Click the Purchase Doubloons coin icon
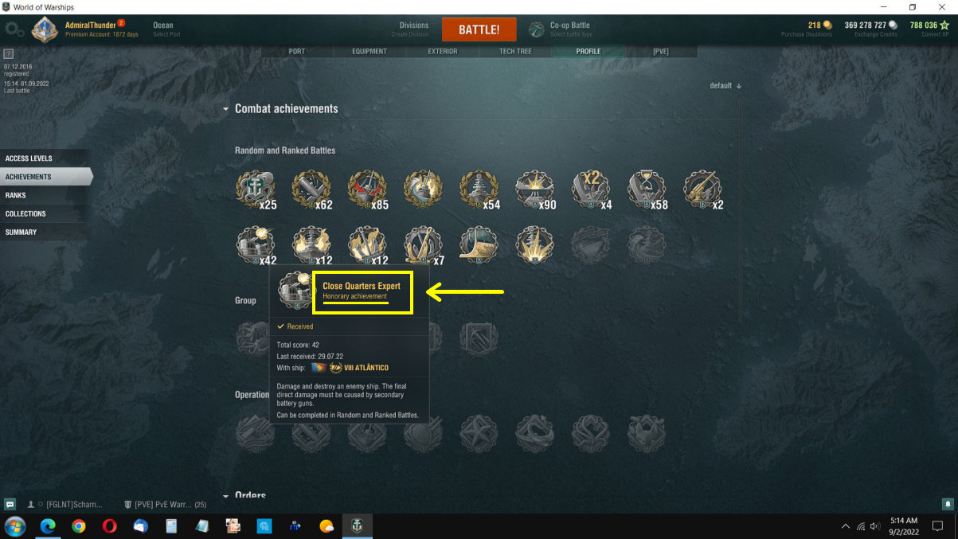This screenshot has height=539, width=958. 827,25
